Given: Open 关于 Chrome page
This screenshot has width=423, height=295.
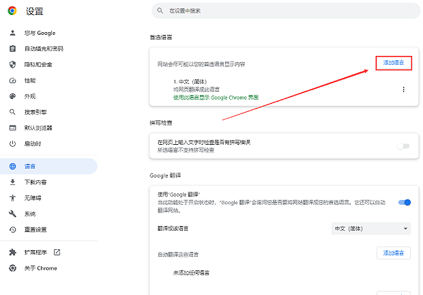Looking at the screenshot, I should (41, 268).
